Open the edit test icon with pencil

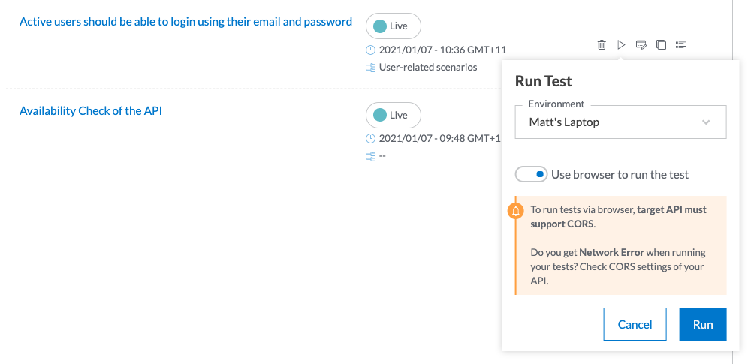[x=641, y=45]
